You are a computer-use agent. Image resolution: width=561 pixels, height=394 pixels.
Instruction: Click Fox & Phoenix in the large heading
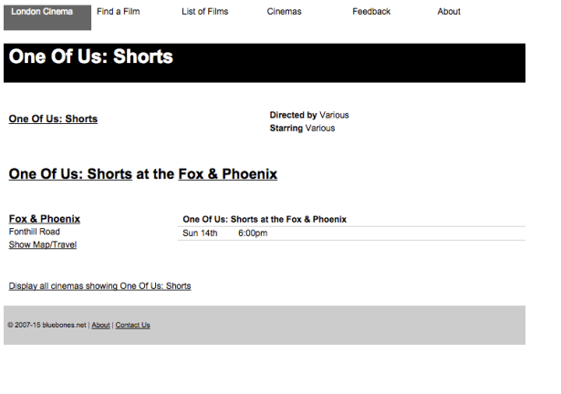click(227, 174)
